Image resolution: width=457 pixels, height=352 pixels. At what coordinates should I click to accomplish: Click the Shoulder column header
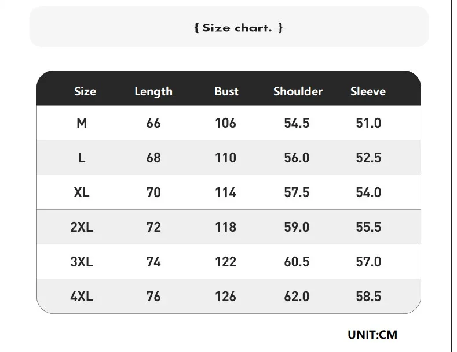click(x=298, y=91)
